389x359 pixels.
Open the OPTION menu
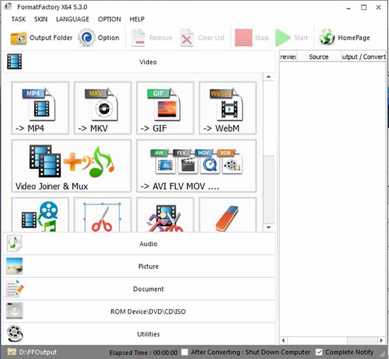[x=110, y=19]
